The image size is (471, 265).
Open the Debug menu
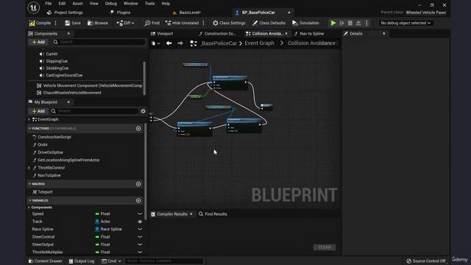click(111, 4)
